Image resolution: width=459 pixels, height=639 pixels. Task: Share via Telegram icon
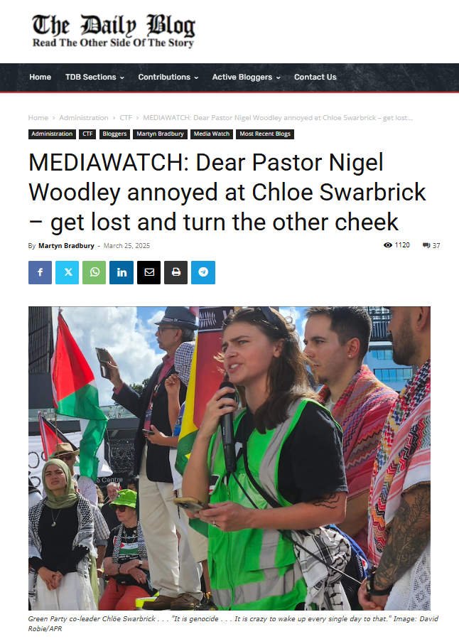click(203, 272)
